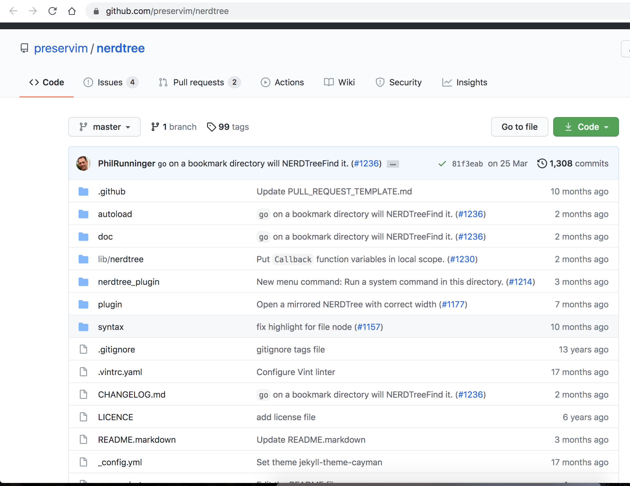View the 1 branch link
This screenshot has height=486, width=630.
[x=174, y=127]
